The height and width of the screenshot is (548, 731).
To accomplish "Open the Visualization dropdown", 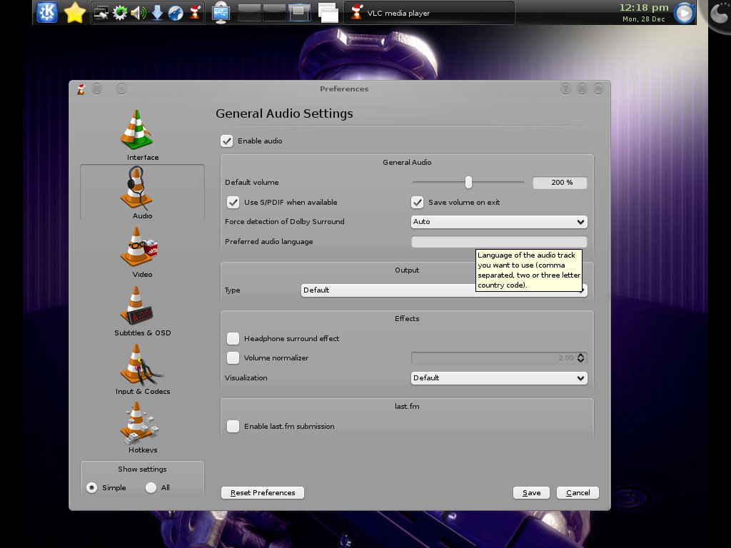I will coord(499,378).
